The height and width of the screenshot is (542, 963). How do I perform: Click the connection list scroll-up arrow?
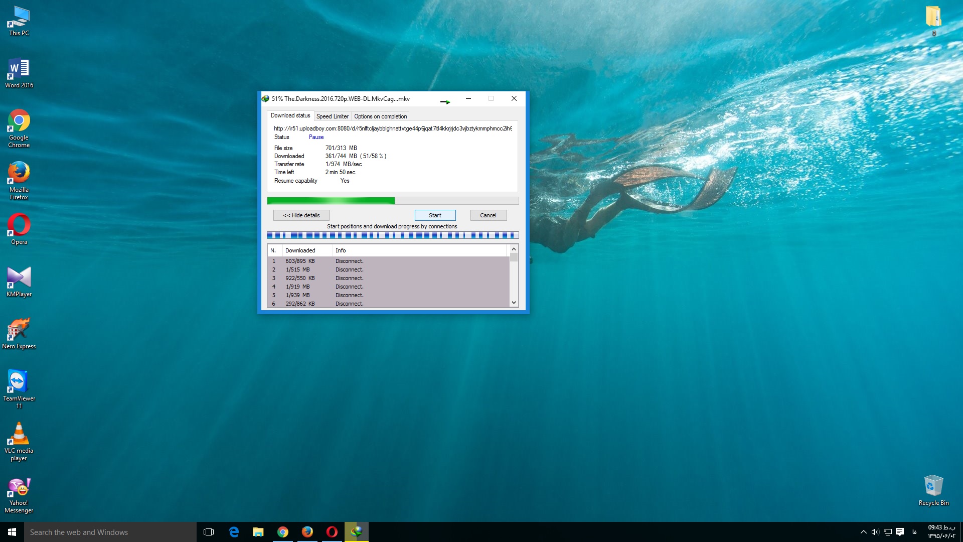point(514,249)
